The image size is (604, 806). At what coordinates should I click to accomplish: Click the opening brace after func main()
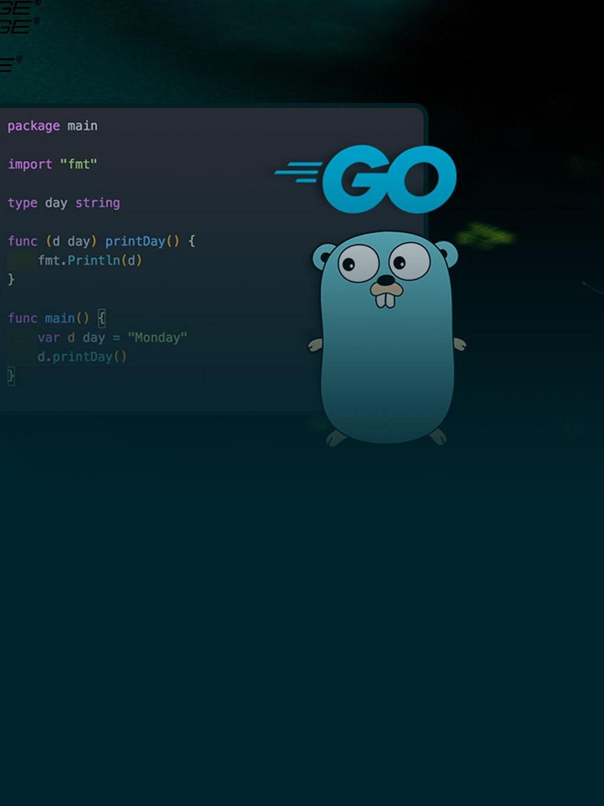[x=102, y=317]
